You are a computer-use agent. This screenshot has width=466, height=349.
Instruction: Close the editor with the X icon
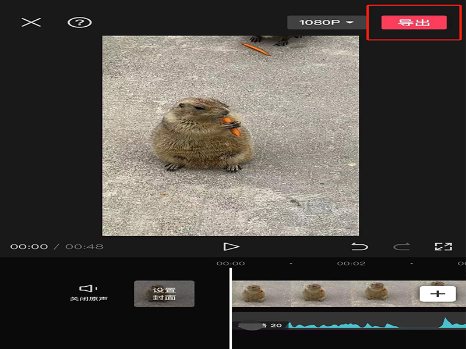31,23
